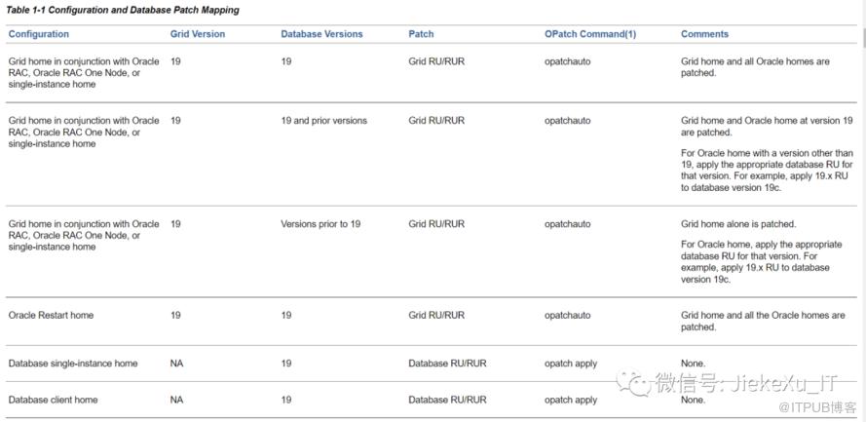Select the Oracle Restart home cell

click(x=51, y=316)
